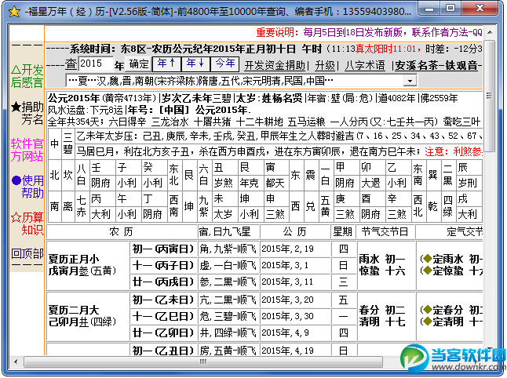Click the year input field showing 2015
507x378 pixels.
coord(96,64)
